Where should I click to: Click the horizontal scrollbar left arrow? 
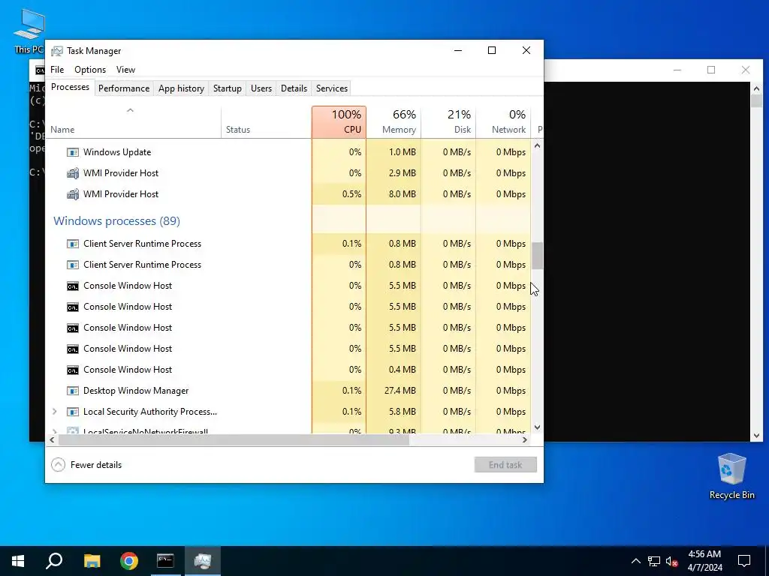click(52, 439)
